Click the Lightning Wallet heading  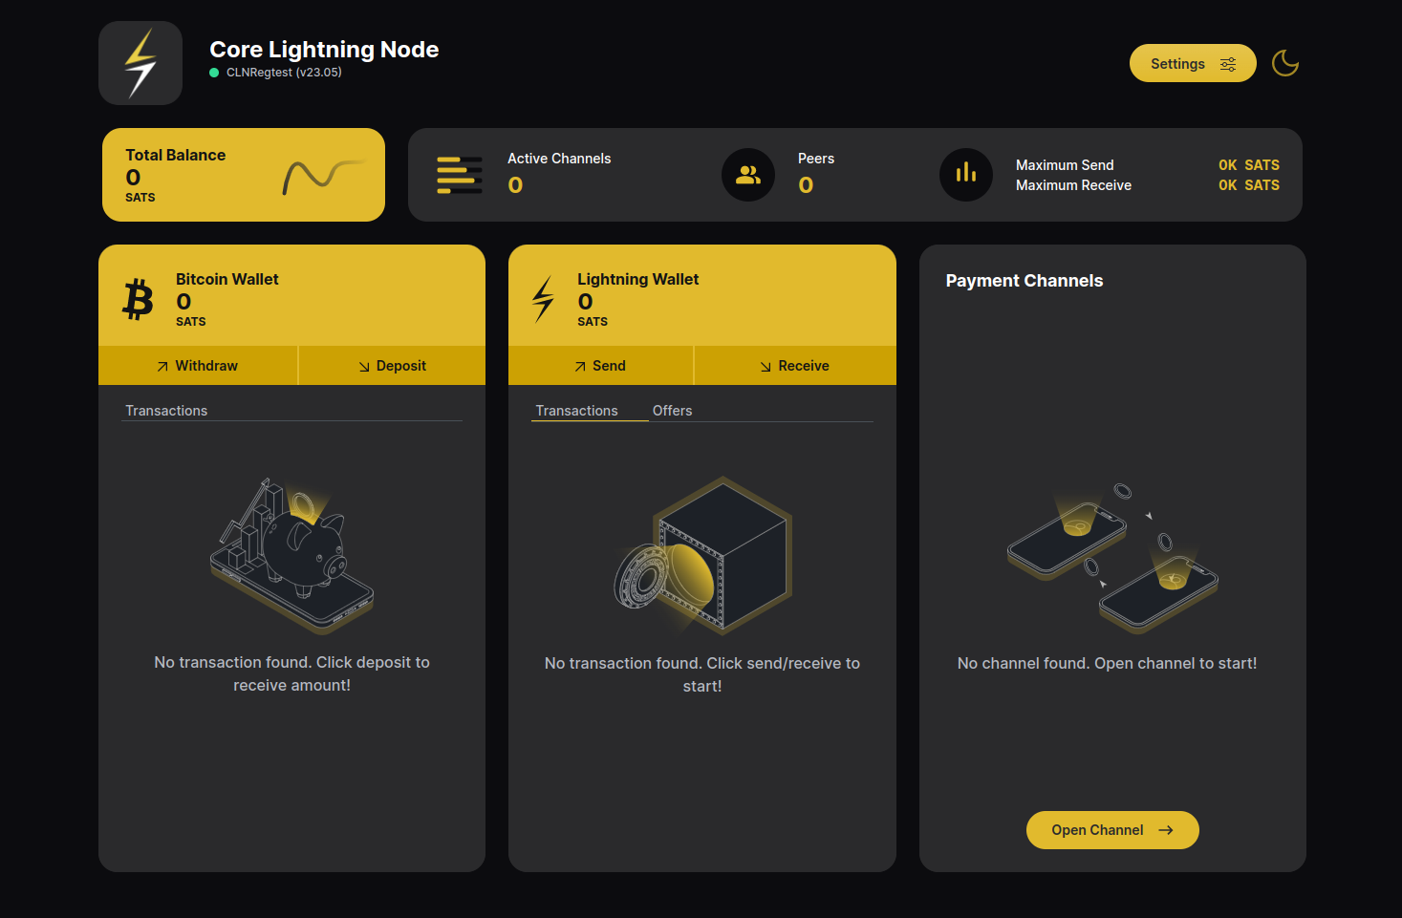pyautogui.click(x=637, y=279)
